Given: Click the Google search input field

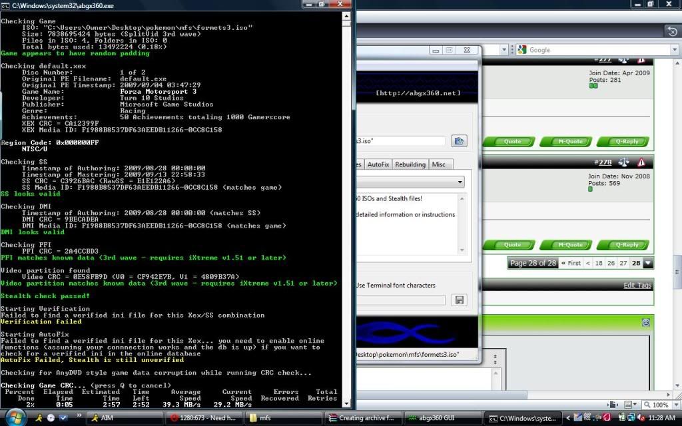Looking at the screenshot, I should pyautogui.click(x=599, y=49).
